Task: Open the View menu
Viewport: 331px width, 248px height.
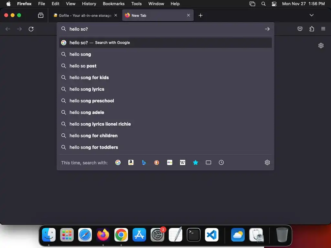Action: pos(70,4)
